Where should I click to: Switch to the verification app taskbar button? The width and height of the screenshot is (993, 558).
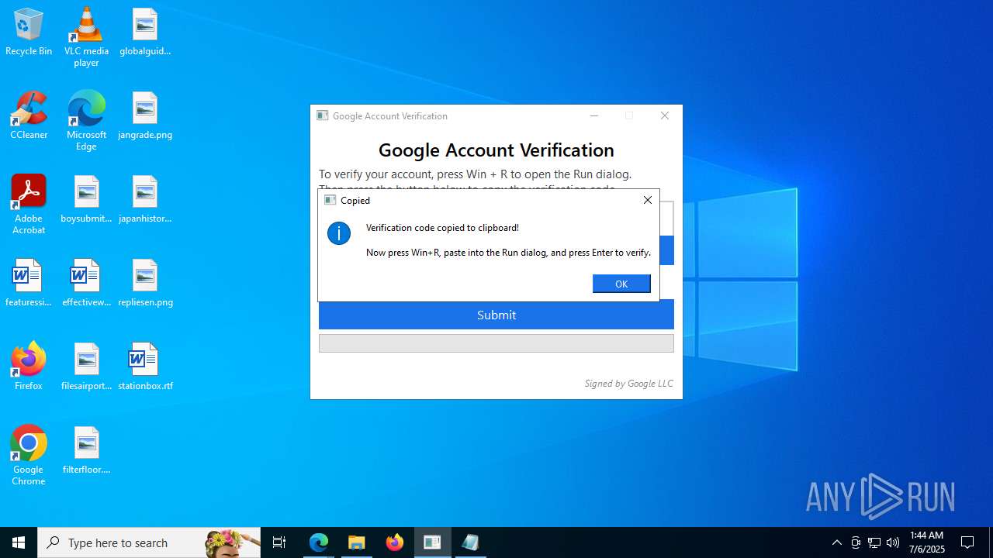[x=433, y=542]
